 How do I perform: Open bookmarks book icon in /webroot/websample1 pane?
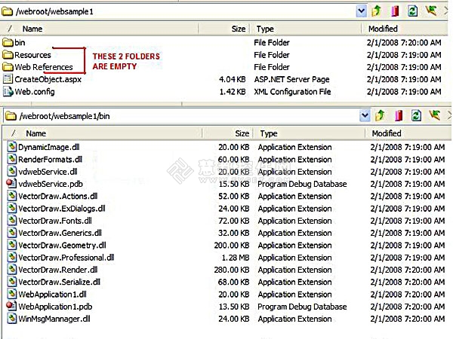tap(395, 11)
